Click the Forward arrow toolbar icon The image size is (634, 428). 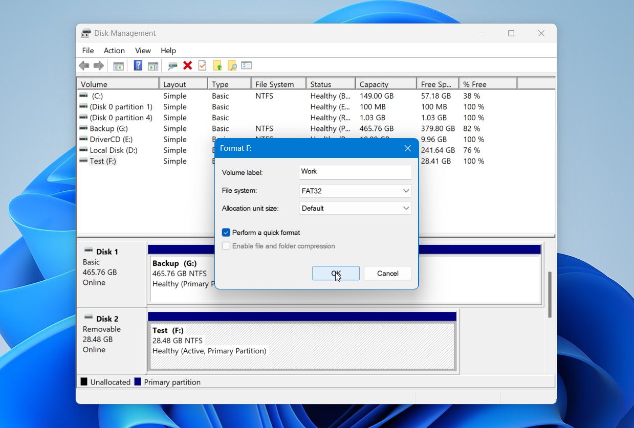[99, 65]
